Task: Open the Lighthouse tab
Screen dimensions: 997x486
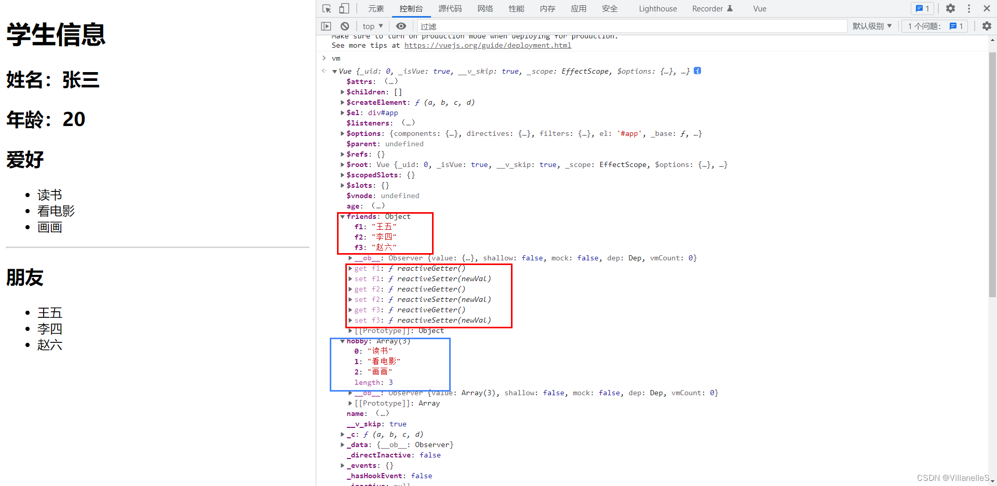Action: pyautogui.click(x=657, y=9)
